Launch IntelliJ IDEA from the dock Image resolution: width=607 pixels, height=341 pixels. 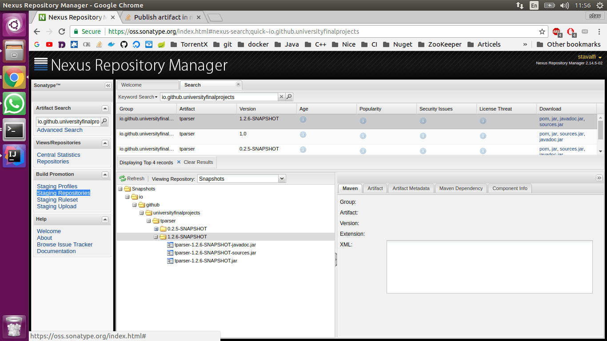pyautogui.click(x=14, y=155)
